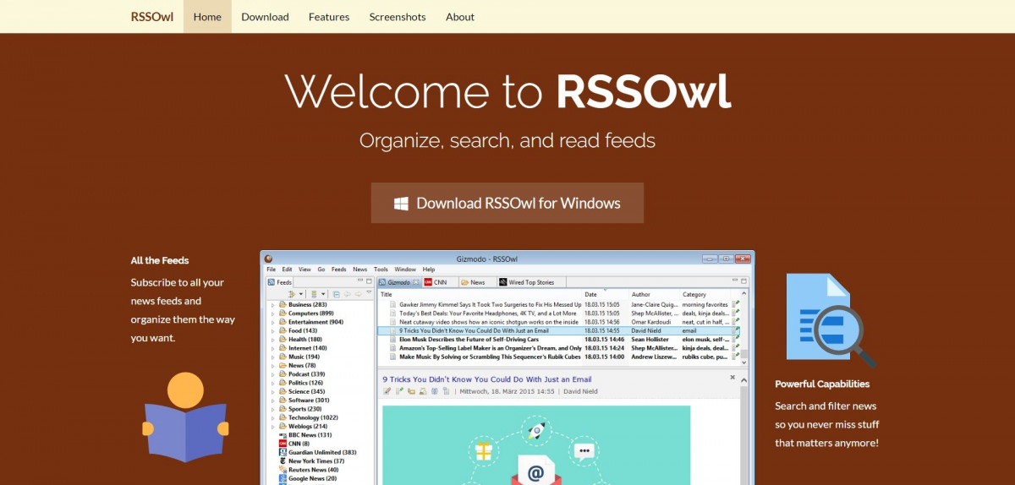Screen dimensions: 1015x485
Task: Click the Technology folder icon
Action: [x=283, y=417]
